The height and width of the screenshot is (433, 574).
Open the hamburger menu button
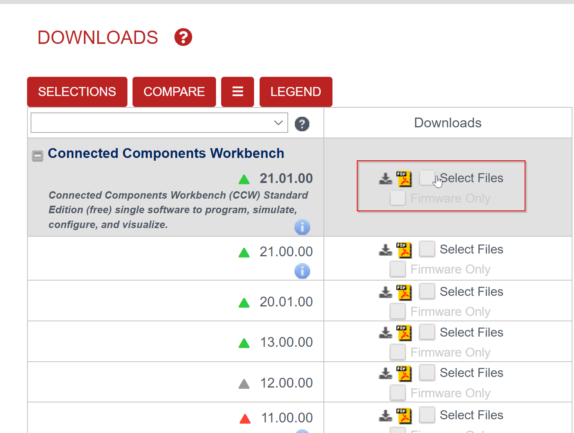(x=238, y=92)
